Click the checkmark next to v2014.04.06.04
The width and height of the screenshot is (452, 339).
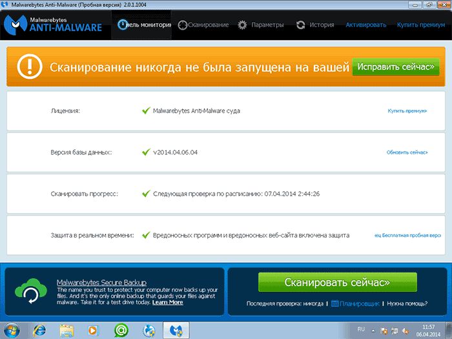pos(146,152)
